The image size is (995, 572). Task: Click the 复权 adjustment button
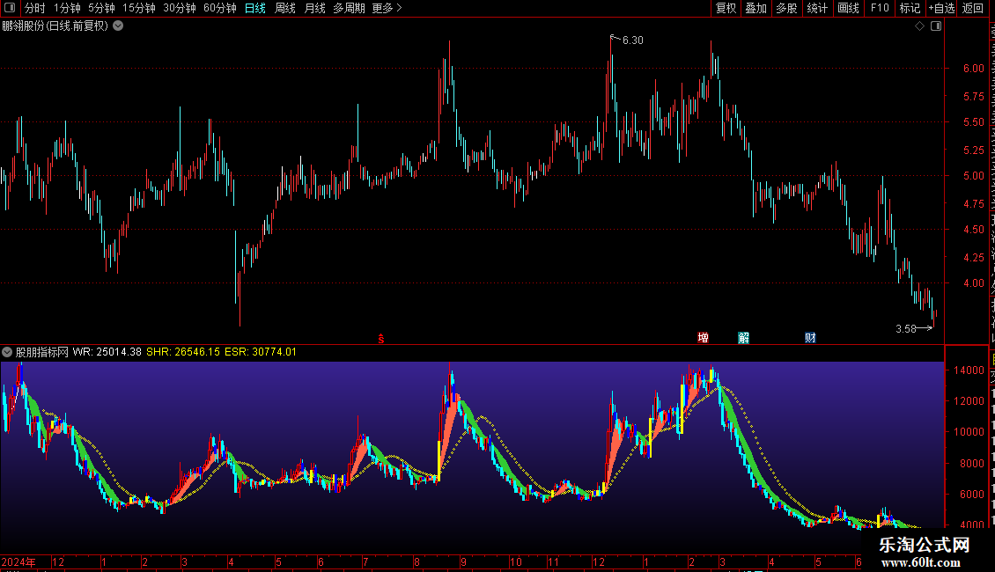[x=726, y=8]
